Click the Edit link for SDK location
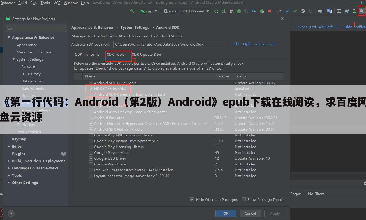 236,44
